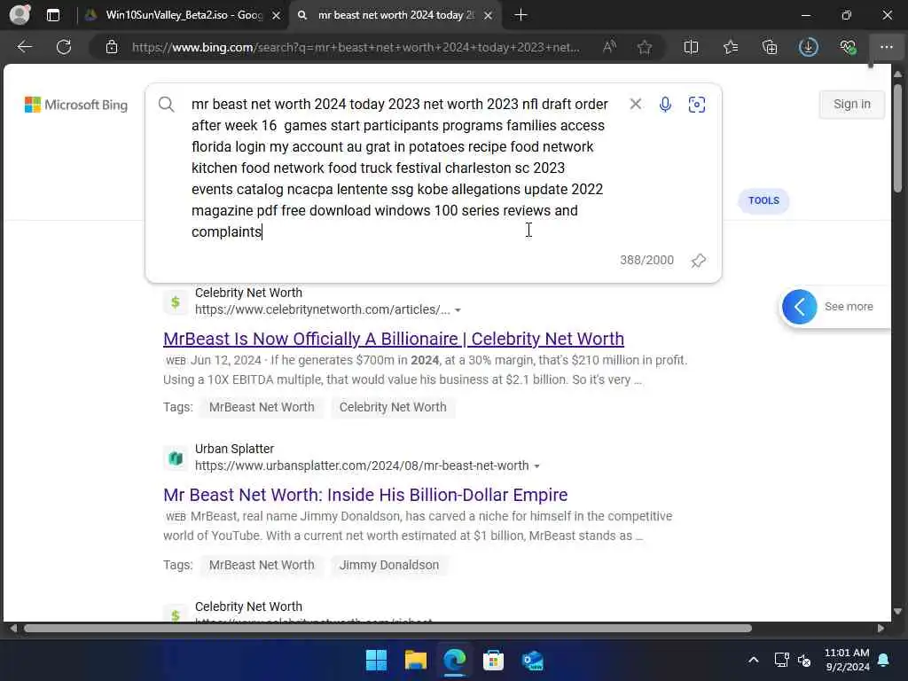Clear the search box with X
The image size is (908, 681).
click(x=635, y=104)
